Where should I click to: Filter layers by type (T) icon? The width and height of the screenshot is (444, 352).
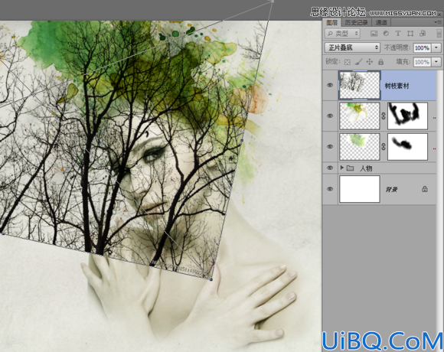398,34
